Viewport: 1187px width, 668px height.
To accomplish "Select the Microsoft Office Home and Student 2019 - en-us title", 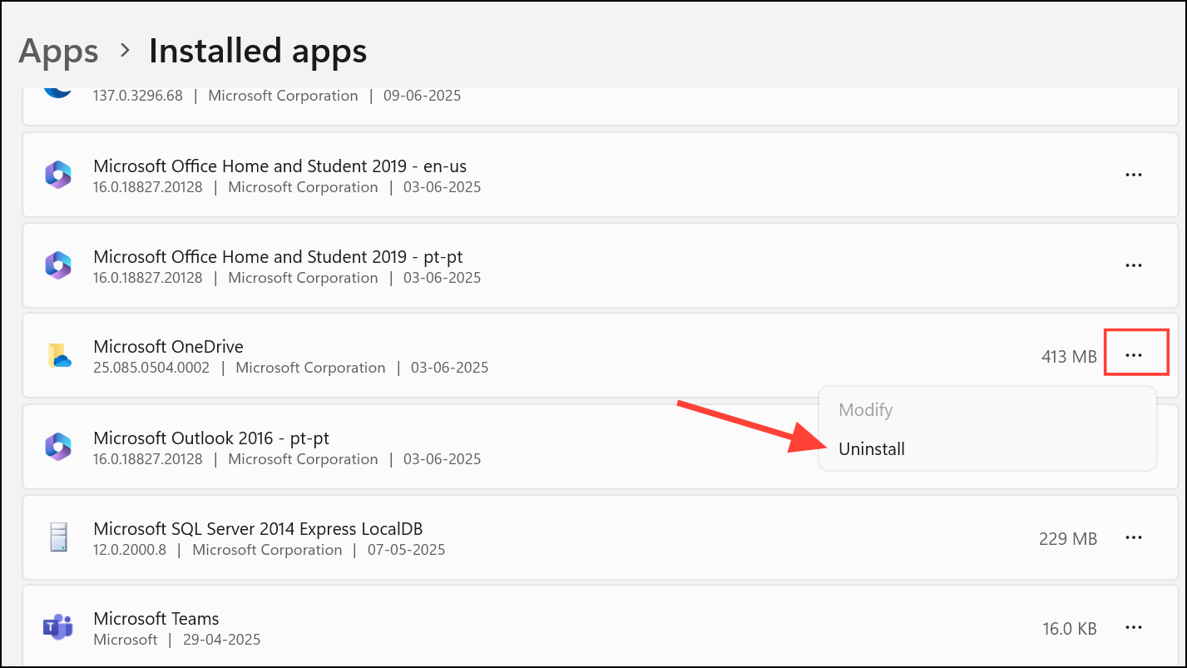I will [279, 166].
